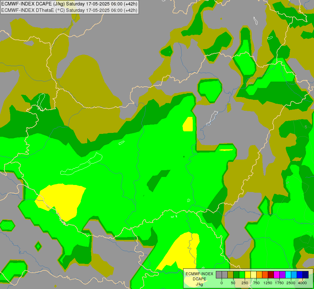Viewport: 314px width, 289px height.
Task: Select the pale yellow legend swatch
Action: click(253, 275)
